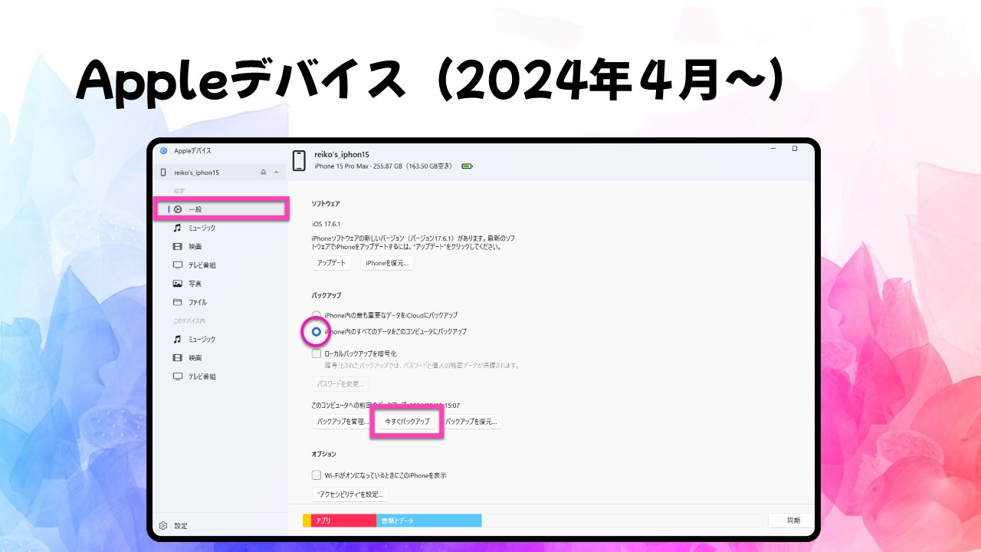Screen dimensions: 981x552
Task: Enable ローカルバックアップを暗号化 checkbox
Action: point(317,354)
